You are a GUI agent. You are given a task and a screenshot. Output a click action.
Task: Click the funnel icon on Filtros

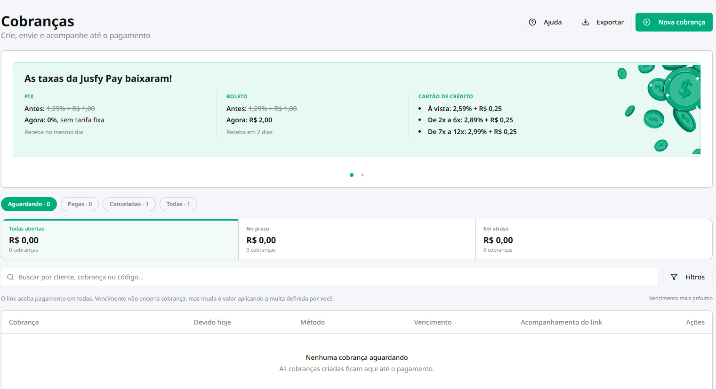(674, 277)
